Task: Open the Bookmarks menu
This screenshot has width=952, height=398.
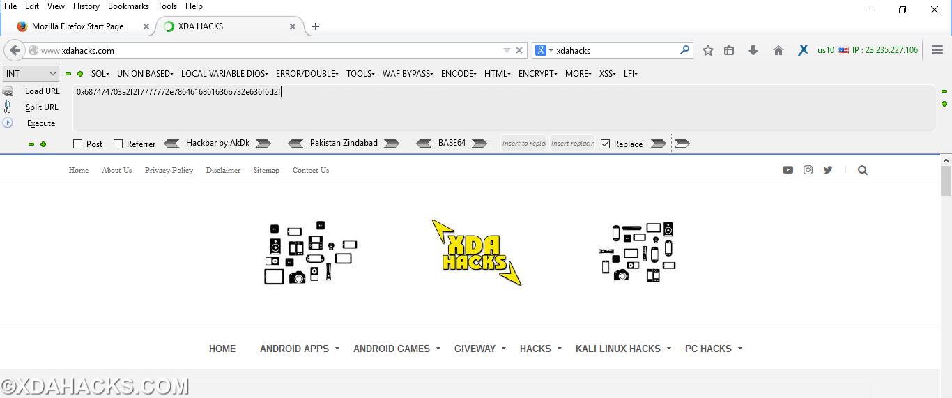Action: (128, 6)
